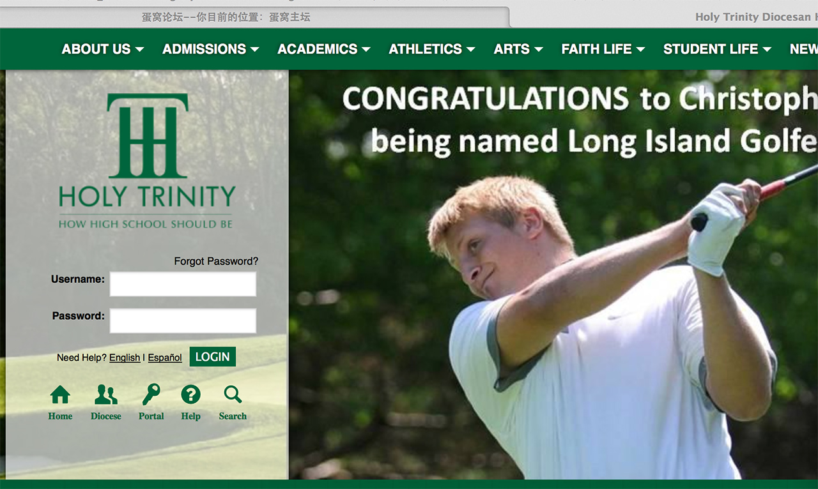Open English help link
This screenshot has height=489, width=818.
(125, 357)
